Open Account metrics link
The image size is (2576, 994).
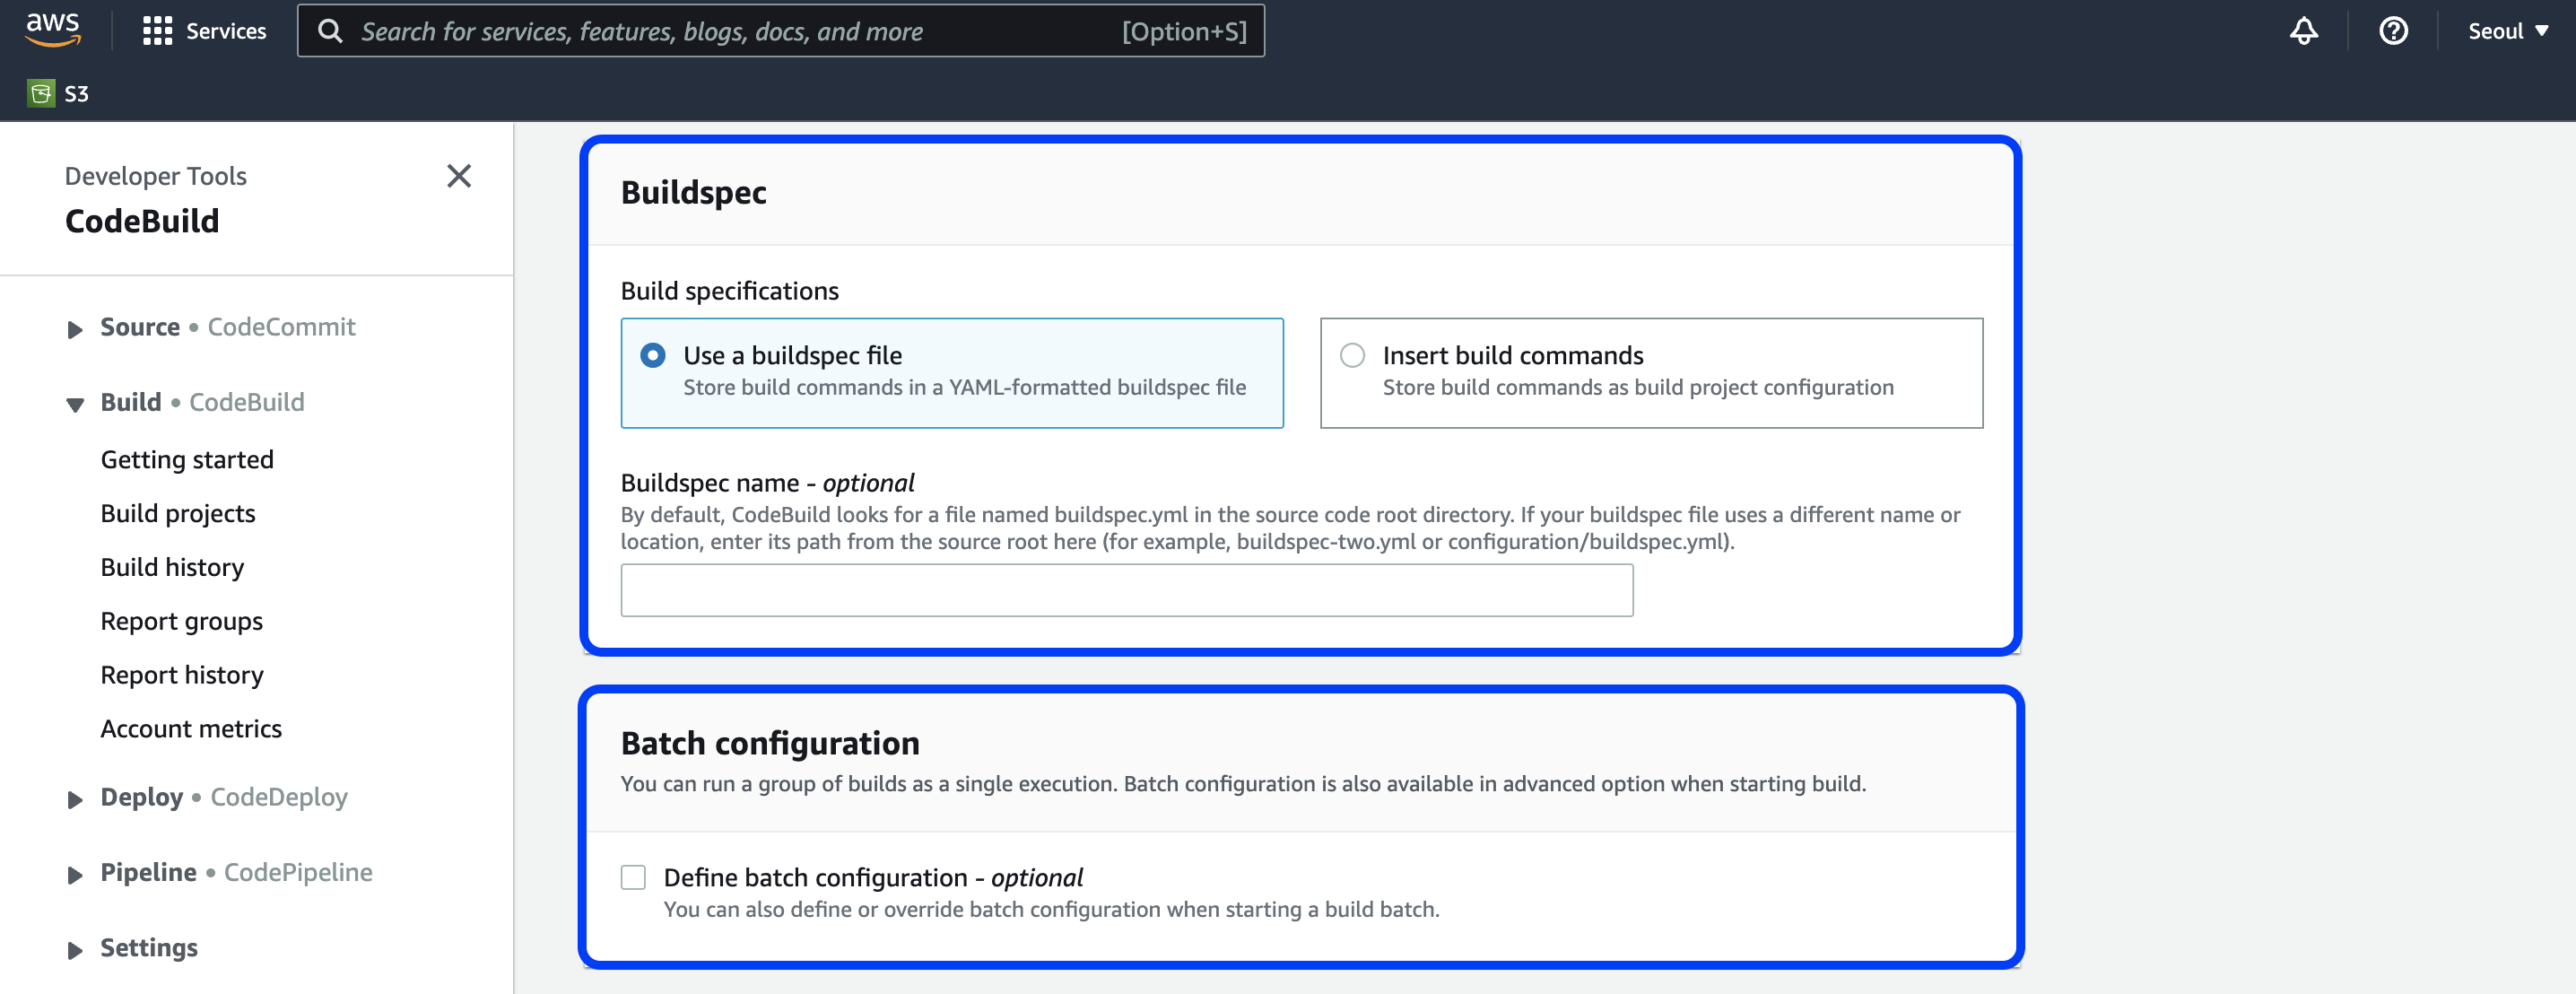191,728
